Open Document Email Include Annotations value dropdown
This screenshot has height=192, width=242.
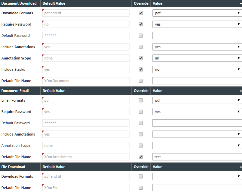197,134
